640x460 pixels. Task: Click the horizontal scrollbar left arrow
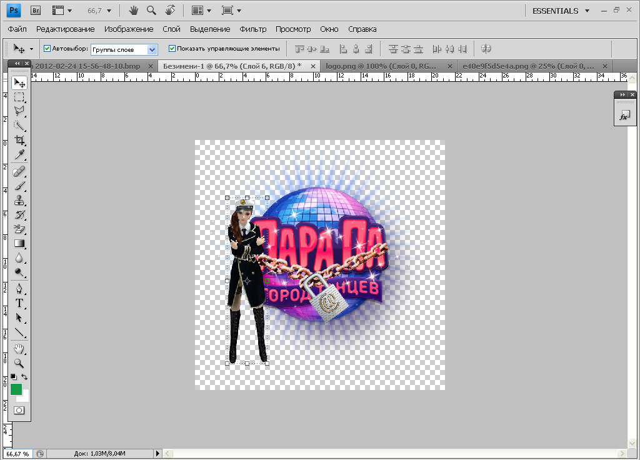tap(167, 454)
